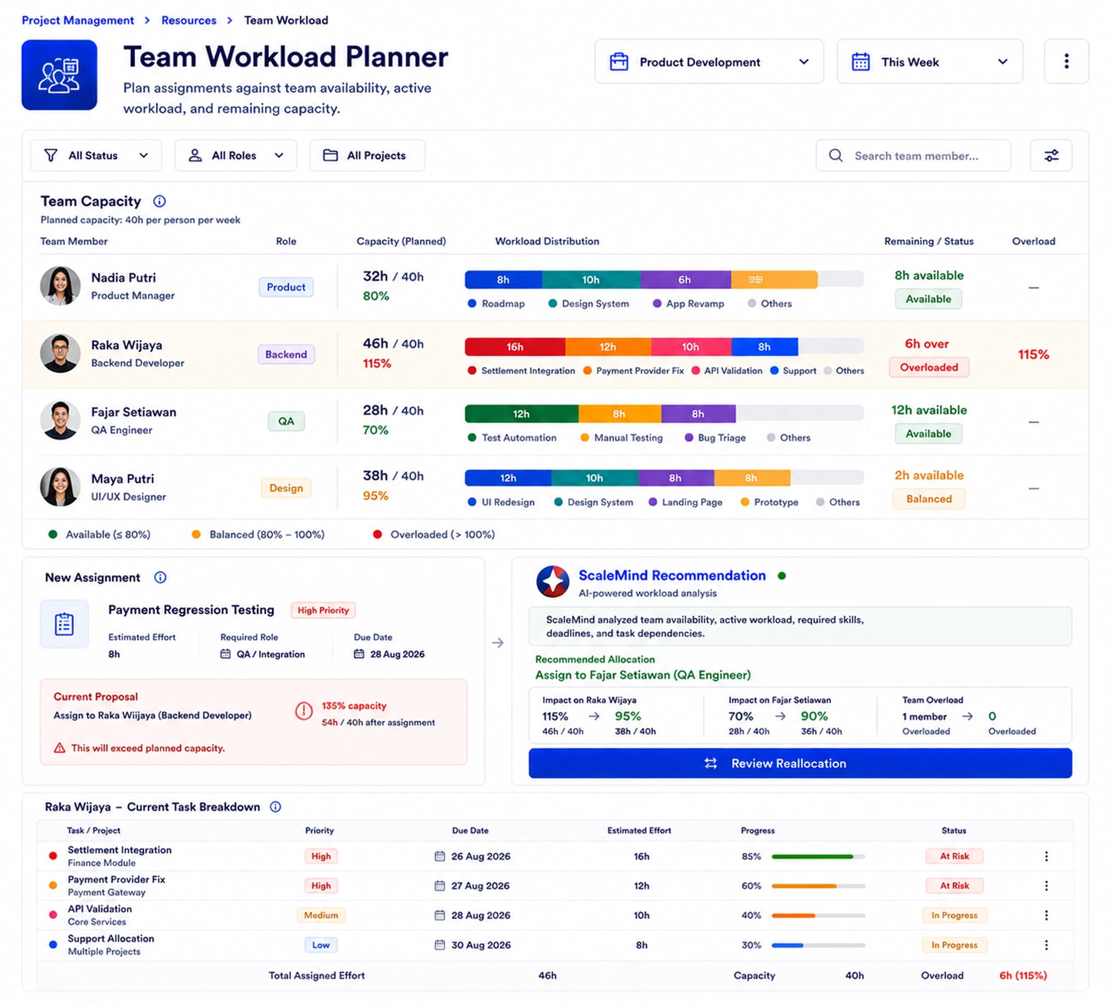Go to Project Management breadcrumb
This screenshot has width=1112, height=1004.
(78, 21)
